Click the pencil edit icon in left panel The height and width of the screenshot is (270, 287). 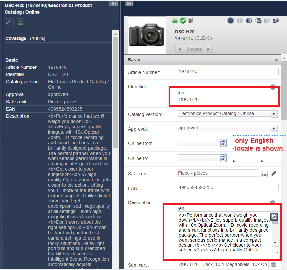(9, 23)
